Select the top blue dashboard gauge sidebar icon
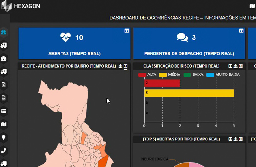 pyautogui.click(x=4, y=32)
